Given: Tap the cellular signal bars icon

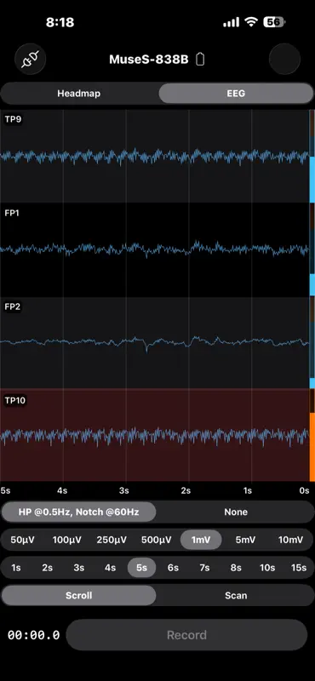Looking at the screenshot, I should [x=232, y=22].
